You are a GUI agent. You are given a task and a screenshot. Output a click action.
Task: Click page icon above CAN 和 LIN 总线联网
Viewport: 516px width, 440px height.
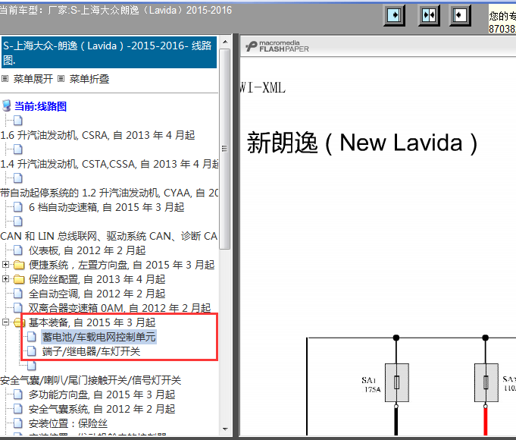pos(17,222)
